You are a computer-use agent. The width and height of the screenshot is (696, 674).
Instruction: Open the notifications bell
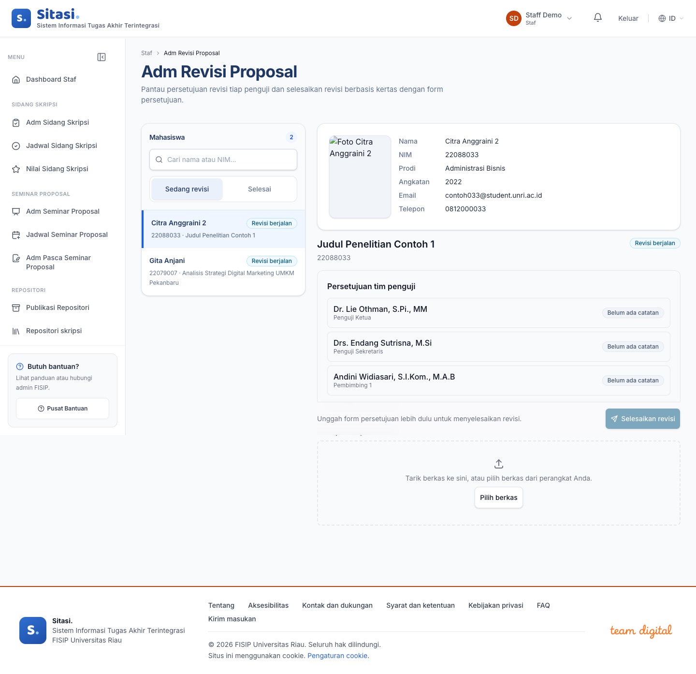pyautogui.click(x=598, y=18)
